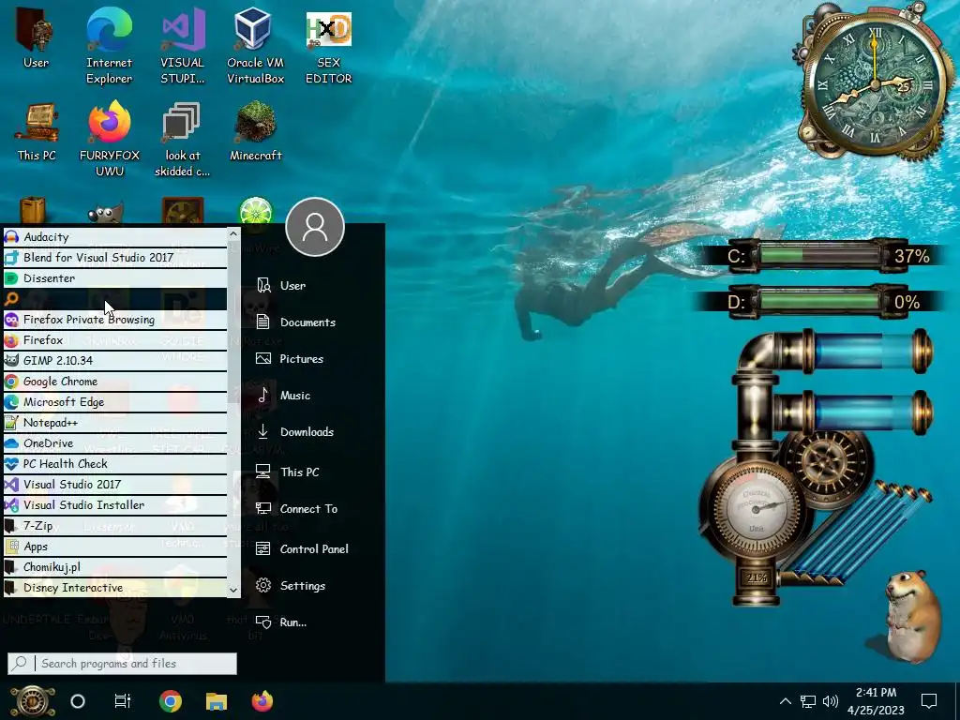Open Music from Start menu
The image size is (960, 720).
pos(283,396)
